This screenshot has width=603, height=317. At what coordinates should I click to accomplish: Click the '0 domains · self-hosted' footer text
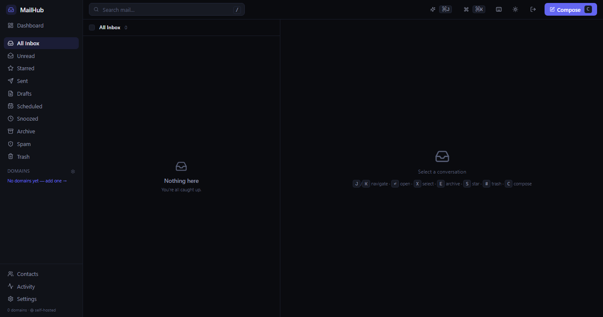point(31,310)
